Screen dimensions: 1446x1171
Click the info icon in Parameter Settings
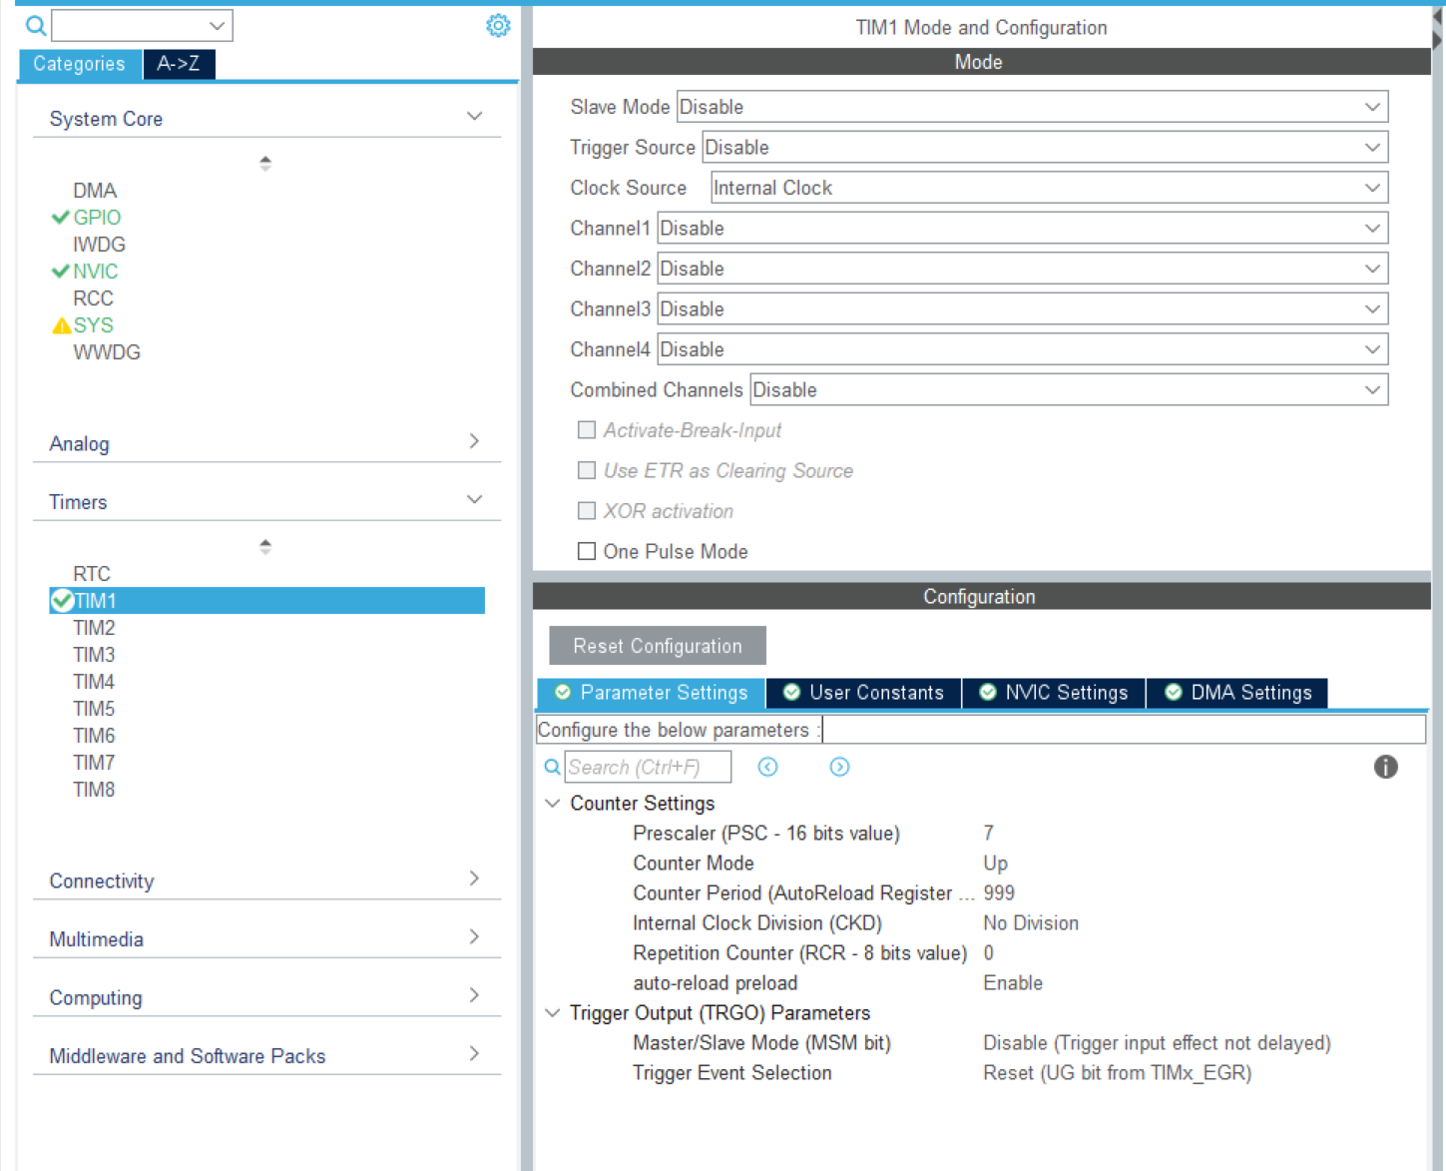coord(1385,767)
